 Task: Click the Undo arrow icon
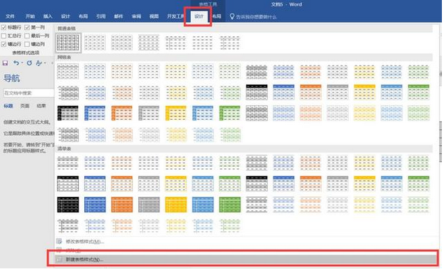point(16,63)
